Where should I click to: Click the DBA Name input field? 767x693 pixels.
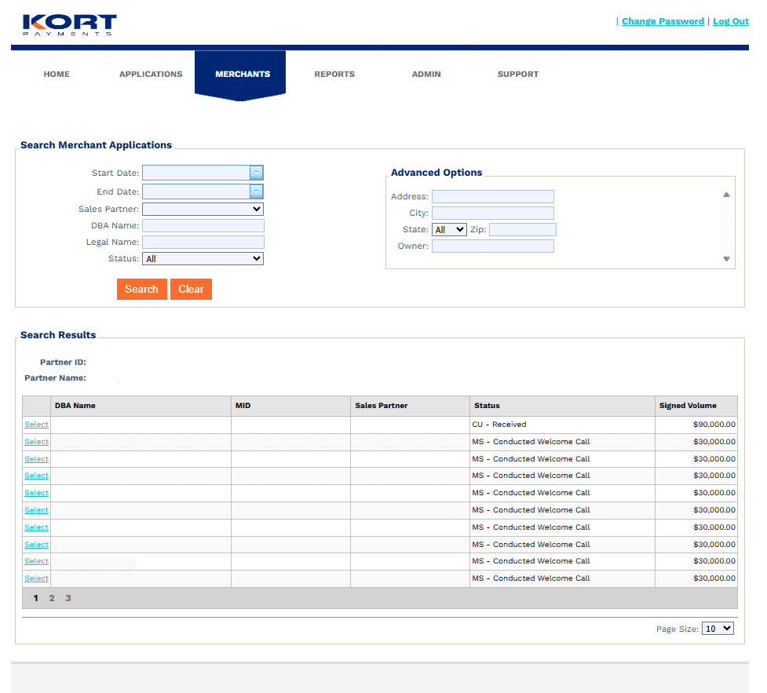pyautogui.click(x=203, y=225)
